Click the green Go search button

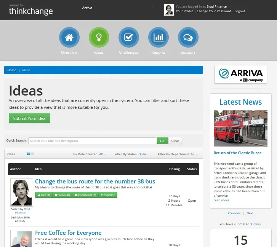pyautogui.click(x=162, y=141)
